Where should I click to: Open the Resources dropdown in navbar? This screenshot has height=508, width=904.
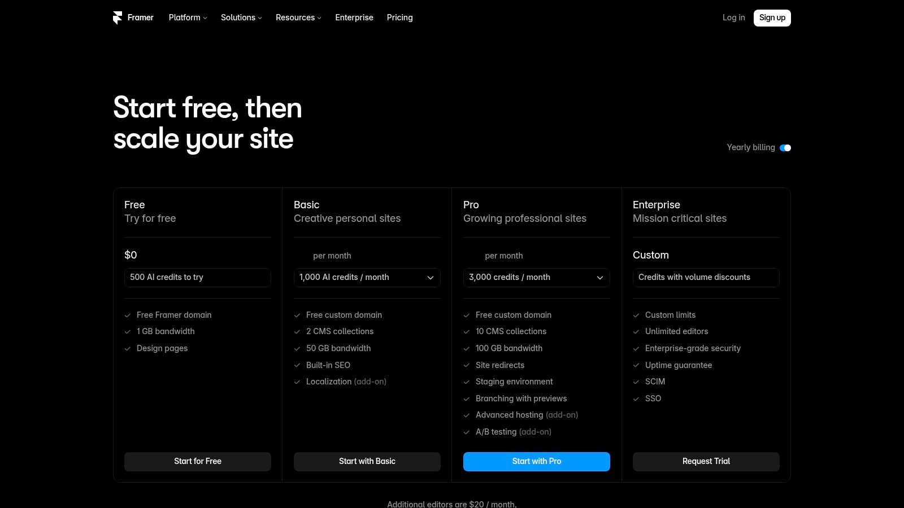(x=298, y=17)
